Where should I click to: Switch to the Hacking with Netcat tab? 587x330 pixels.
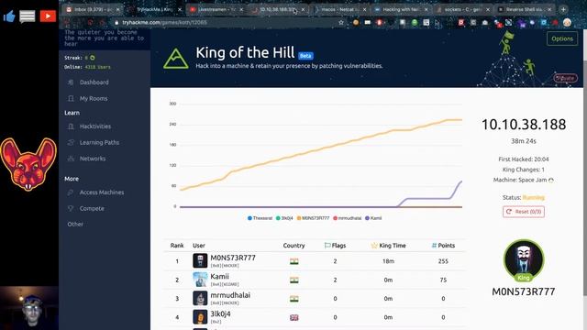[x=402, y=9]
